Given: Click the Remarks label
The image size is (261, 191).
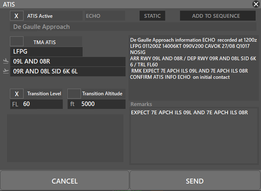Looking at the screenshot, I should point(141,104).
